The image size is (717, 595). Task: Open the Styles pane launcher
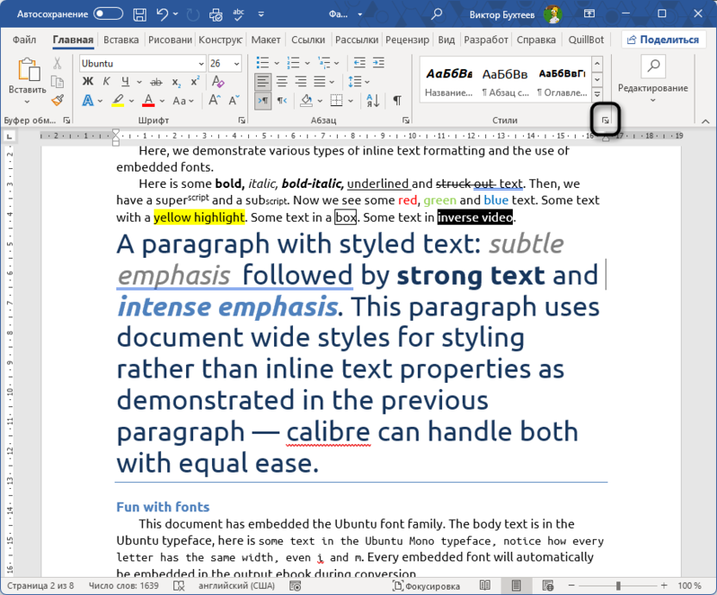tap(606, 121)
